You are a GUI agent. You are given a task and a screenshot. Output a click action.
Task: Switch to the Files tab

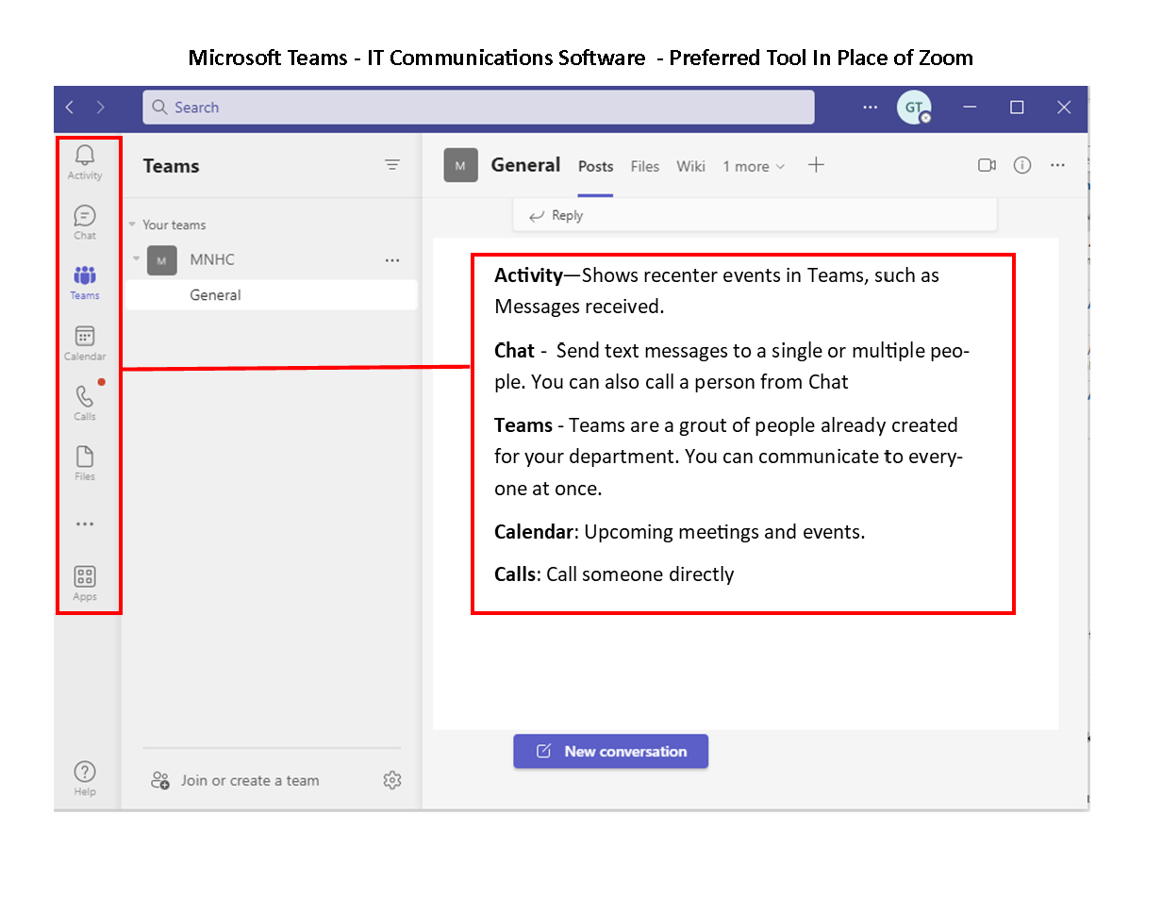click(x=645, y=166)
